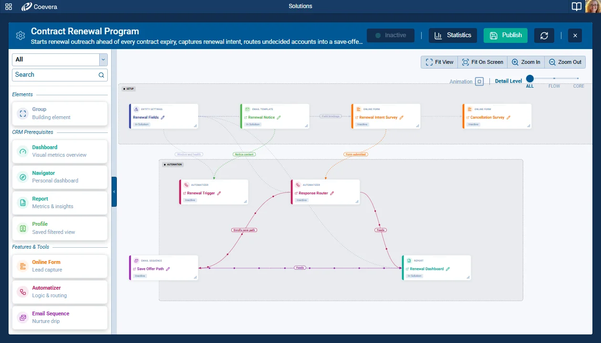The width and height of the screenshot is (601, 343).
Task: Select the Profile element card
Action: pyautogui.click(x=60, y=228)
